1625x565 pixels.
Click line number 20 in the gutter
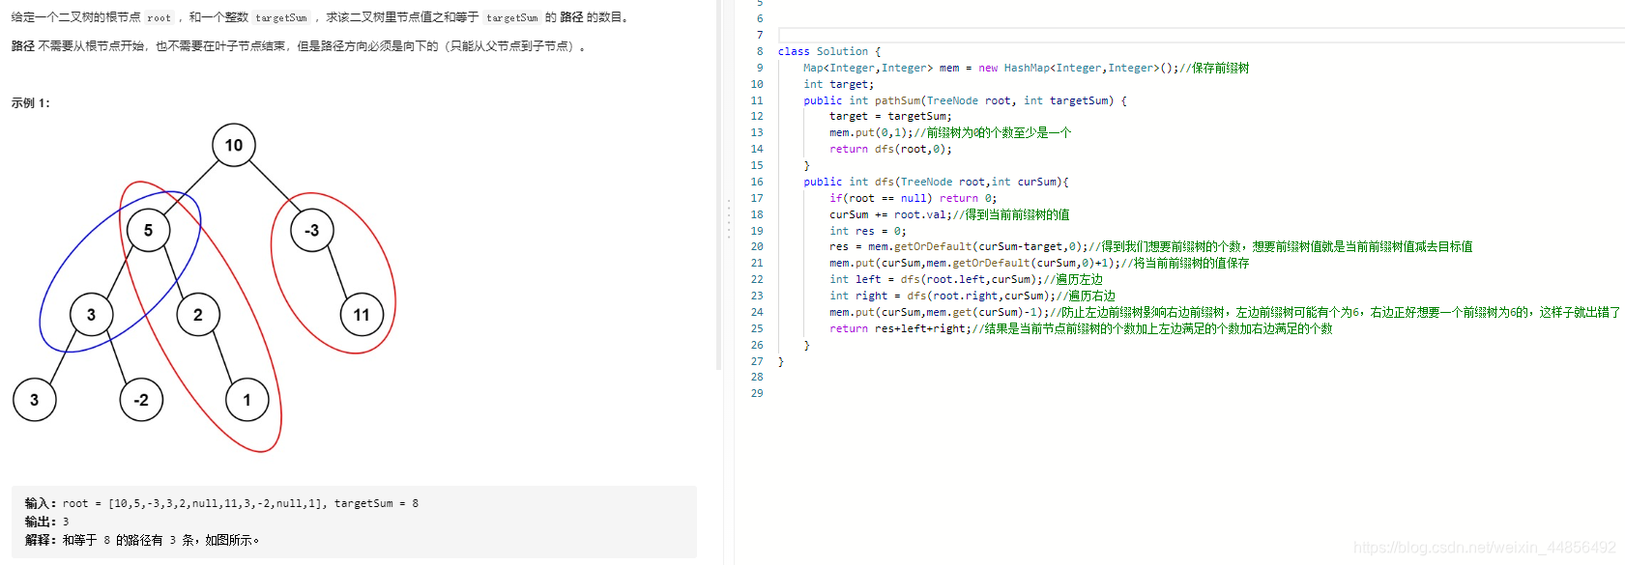(x=757, y=246)
